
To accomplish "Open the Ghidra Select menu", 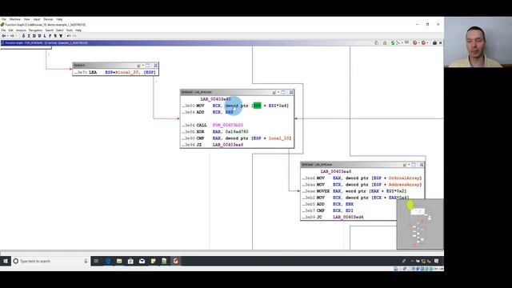I will [59, 30].
